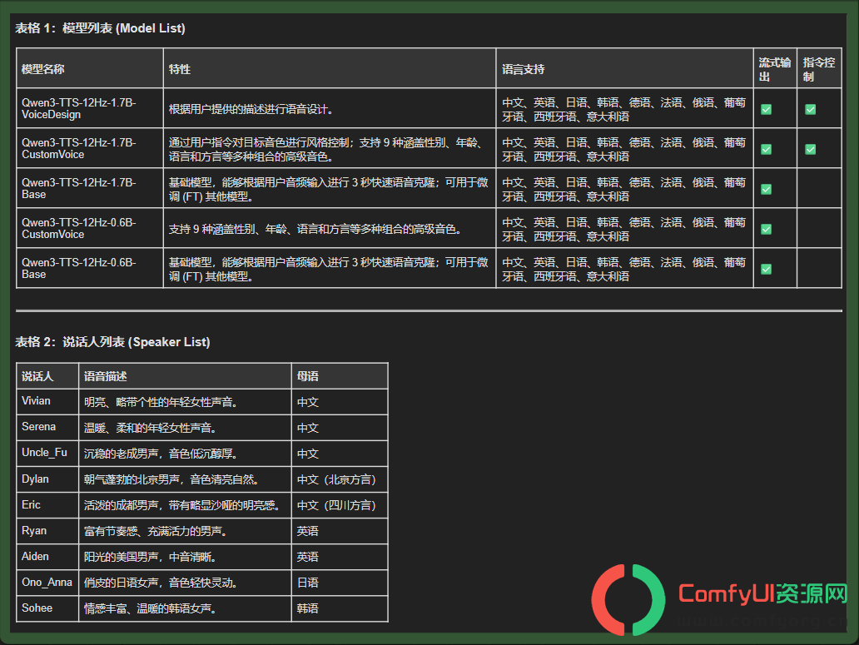Toggle streaming checkbox for Qwen3-TTS-12Hz-0.6B-CustomVoice
859x645 pixels.
[766, 230]
